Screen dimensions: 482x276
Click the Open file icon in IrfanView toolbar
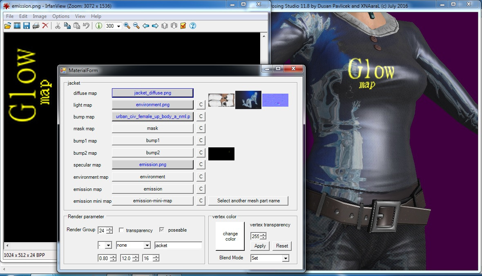coord(8,26)
